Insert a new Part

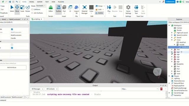click(64, 9)
